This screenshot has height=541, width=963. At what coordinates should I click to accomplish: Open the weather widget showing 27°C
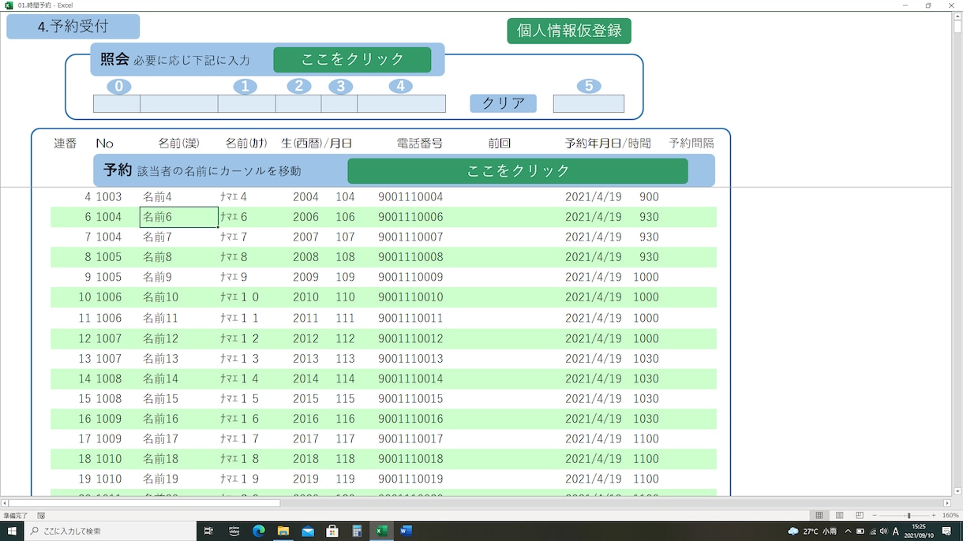(812, 531)
